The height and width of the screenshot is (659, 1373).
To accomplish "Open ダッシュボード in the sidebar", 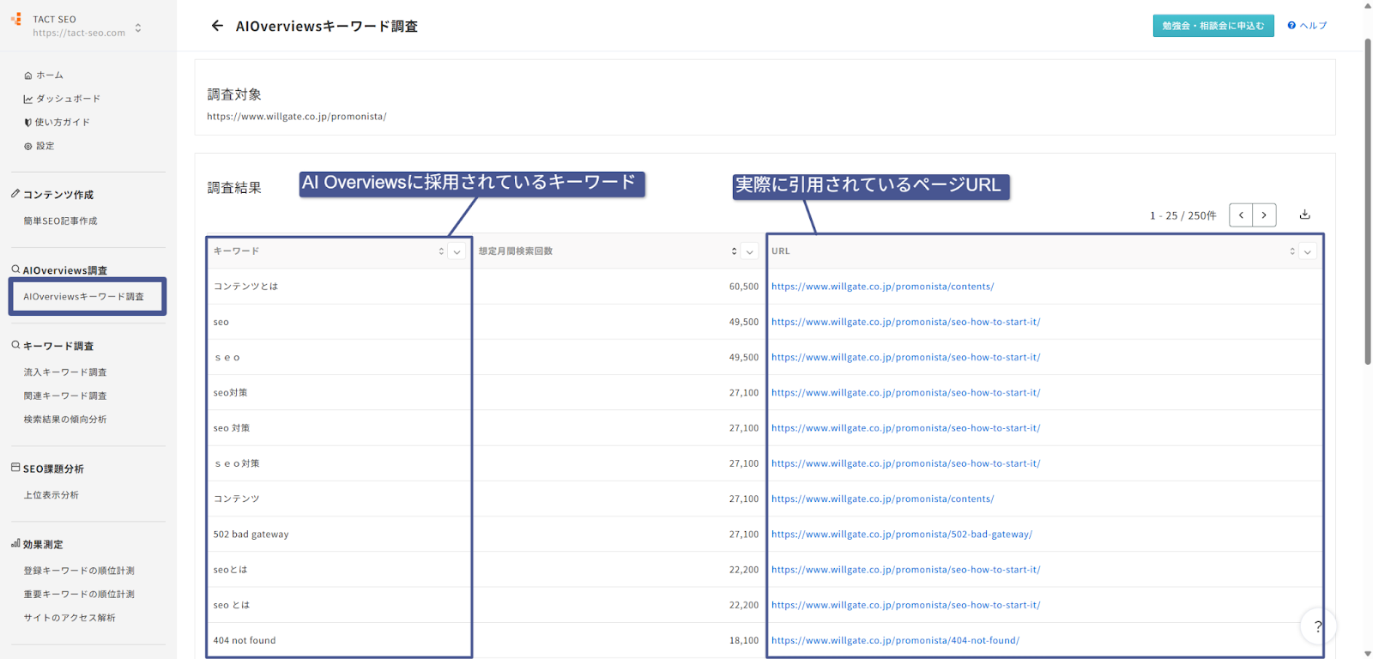I will tap(68, 99).
